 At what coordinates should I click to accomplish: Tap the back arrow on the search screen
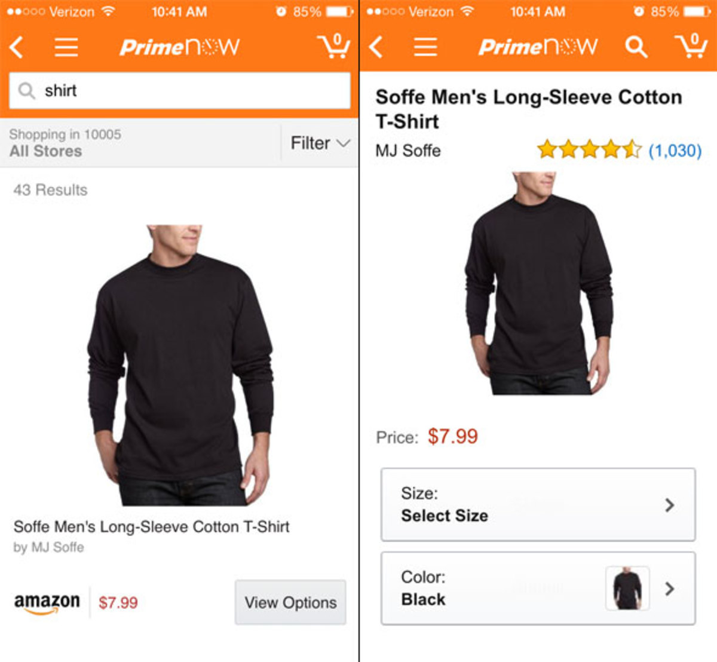point(17,47)
